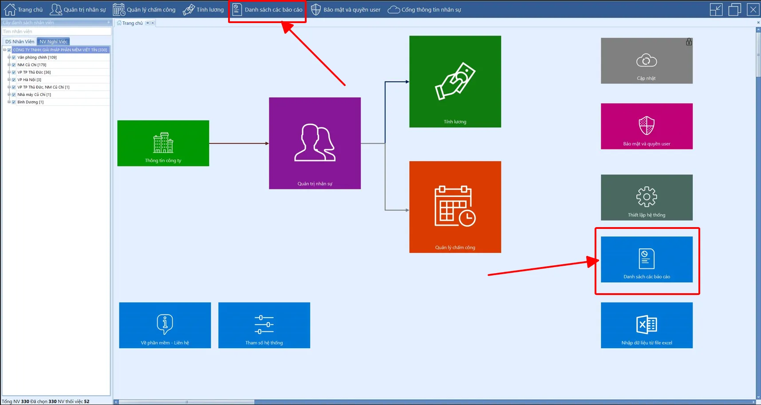Switch to the DS Nhân Viên tab
This screenshot has height=405, width=761.
[20, 42]
